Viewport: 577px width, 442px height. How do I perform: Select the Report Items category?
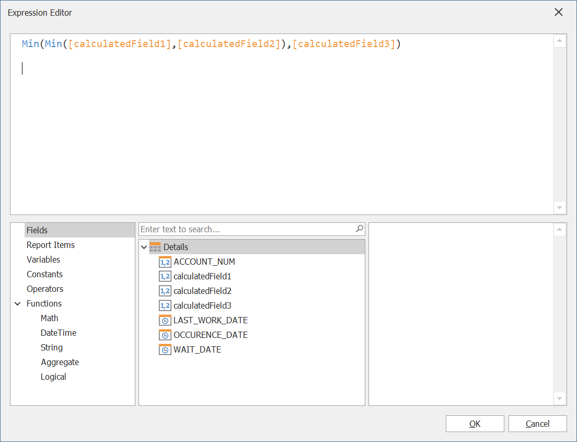[51, 245]
